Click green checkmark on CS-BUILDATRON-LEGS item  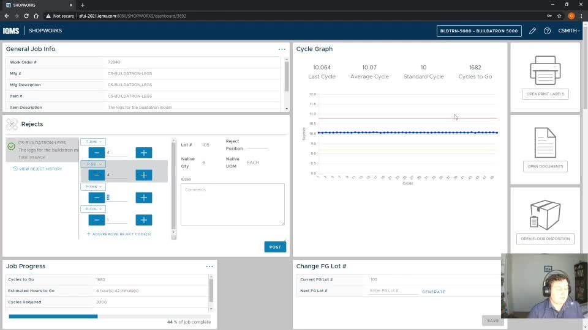[x=11, y=146]
